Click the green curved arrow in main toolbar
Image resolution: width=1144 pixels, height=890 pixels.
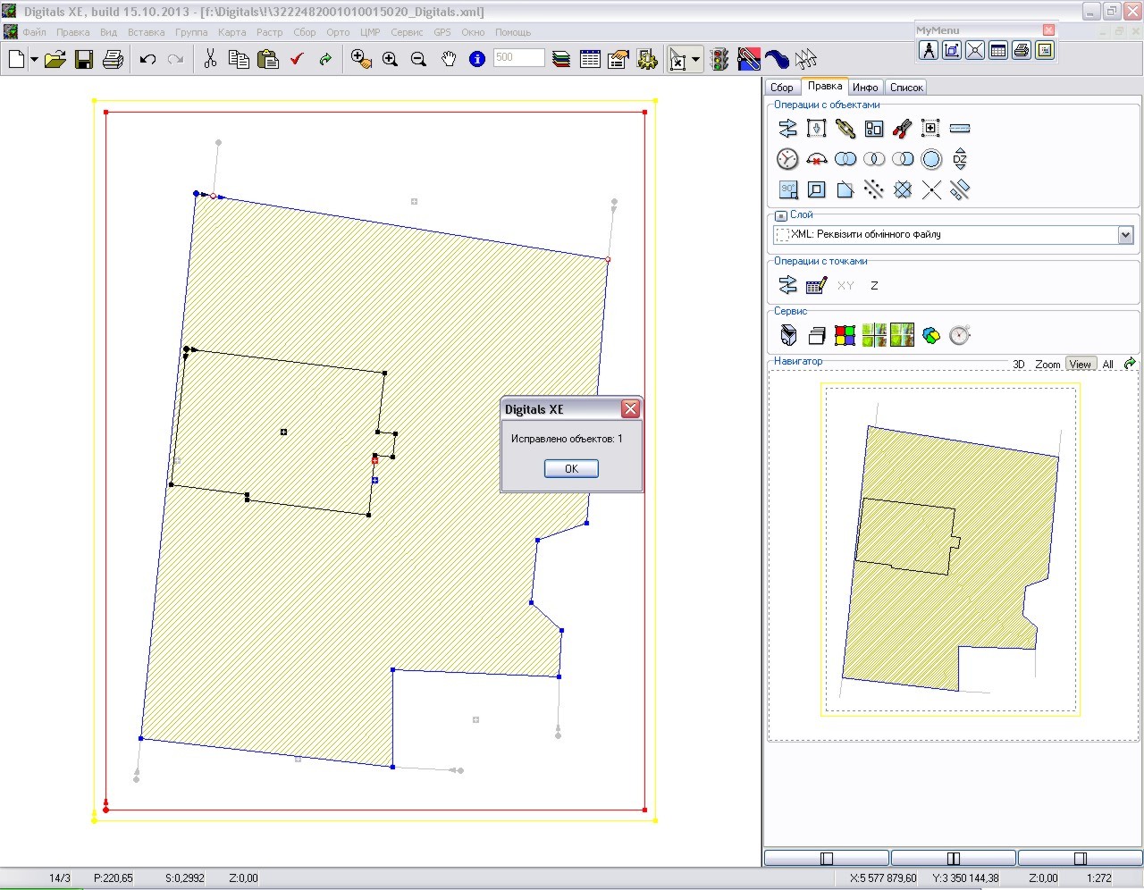(x=325, y=59)
